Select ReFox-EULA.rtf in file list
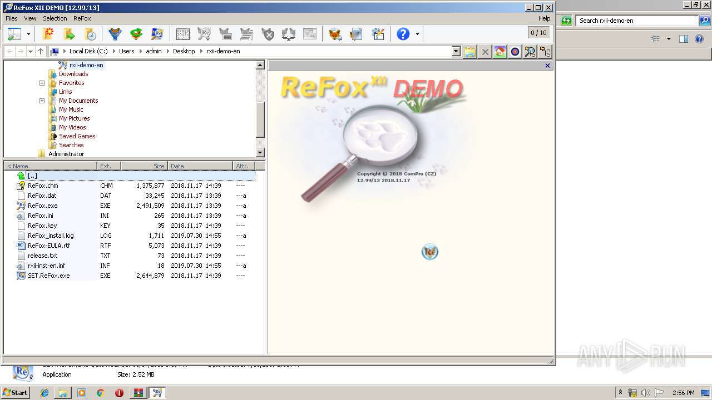712x400 pixels. click(x=49, y=246)
